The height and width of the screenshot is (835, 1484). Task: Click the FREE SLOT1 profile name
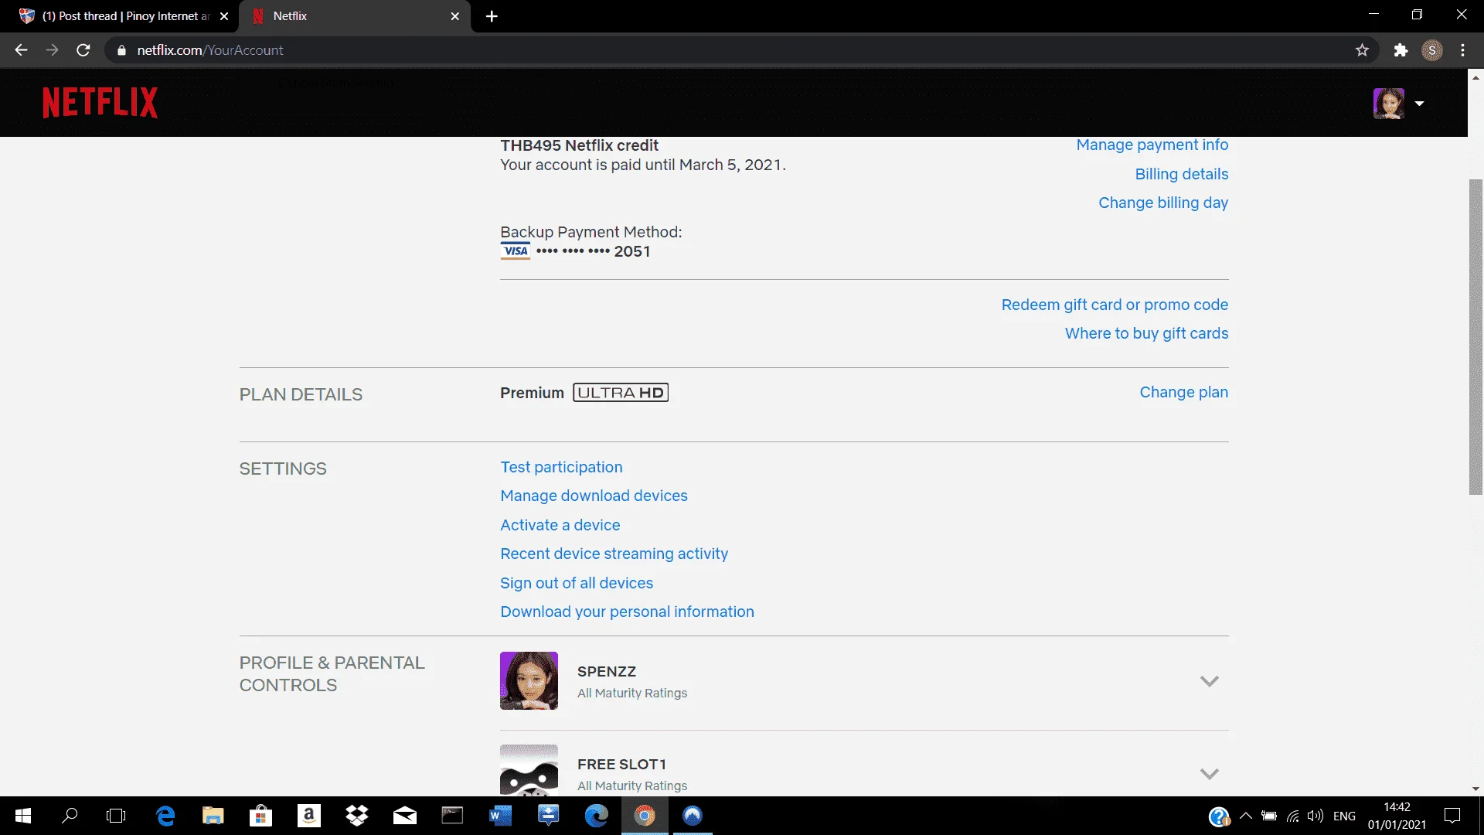621,764
